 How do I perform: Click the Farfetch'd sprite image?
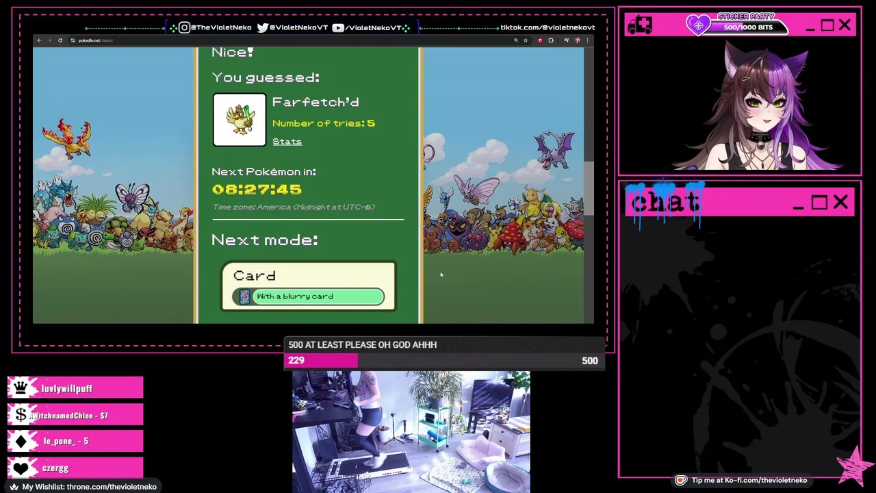[x=240, y=120]
